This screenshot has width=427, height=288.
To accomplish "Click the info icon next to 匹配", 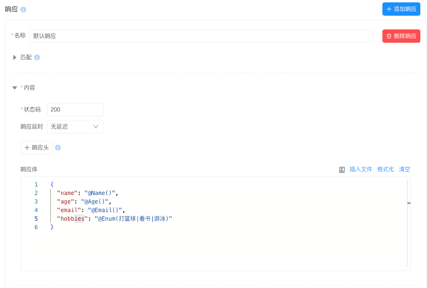I will (37, 57).
